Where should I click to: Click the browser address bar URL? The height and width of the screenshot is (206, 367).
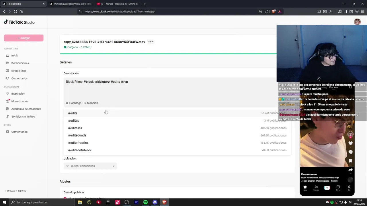pyautogui.click(x=119, y=11)
